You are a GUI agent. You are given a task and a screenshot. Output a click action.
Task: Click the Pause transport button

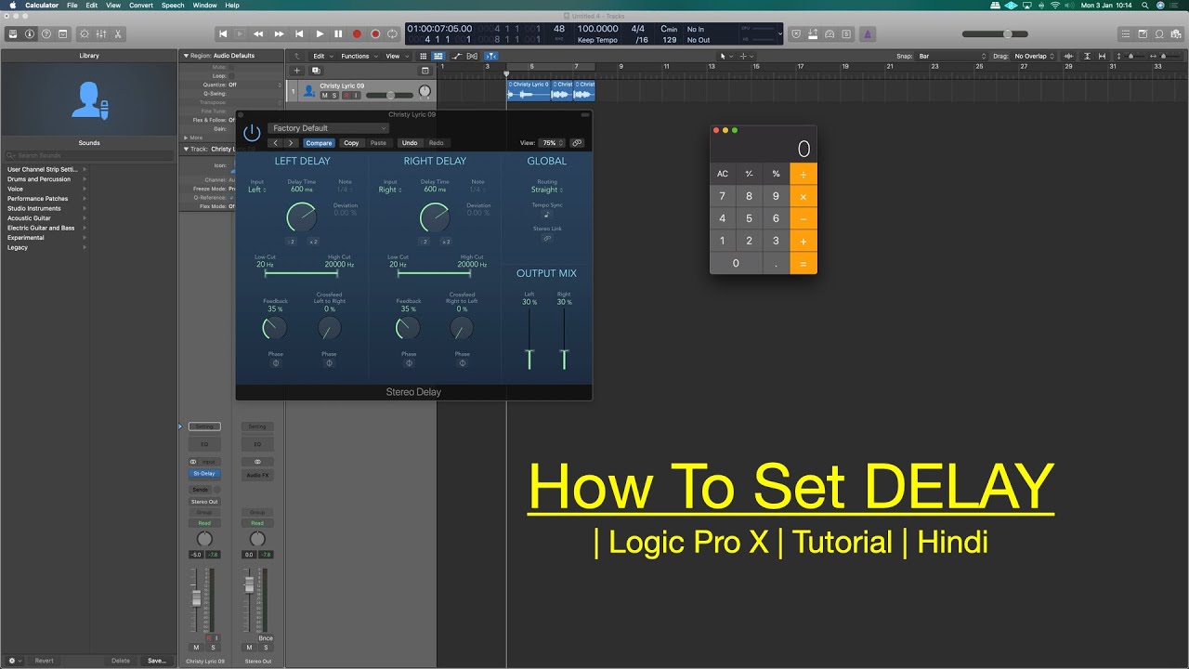tap(338, 33)
